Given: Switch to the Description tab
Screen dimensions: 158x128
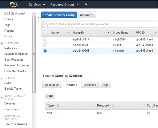Looking at the screenshot, I should coord(52,85).
